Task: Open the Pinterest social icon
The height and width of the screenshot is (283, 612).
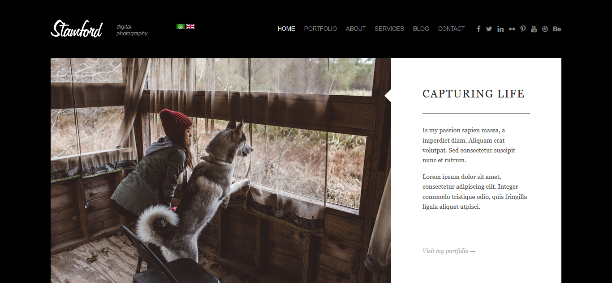Action: coord(523,29)
